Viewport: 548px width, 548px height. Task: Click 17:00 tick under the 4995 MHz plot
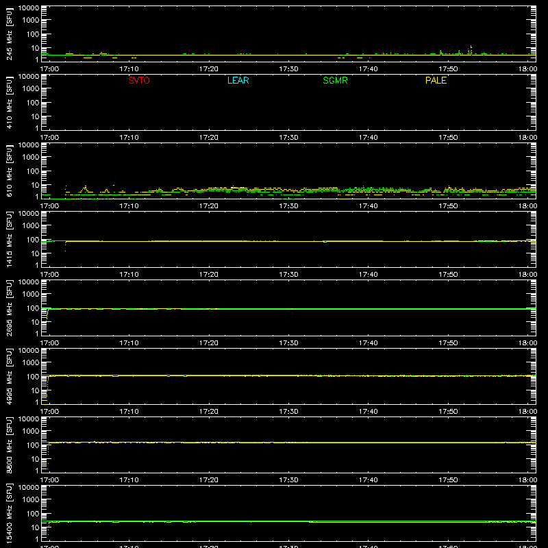49,412
